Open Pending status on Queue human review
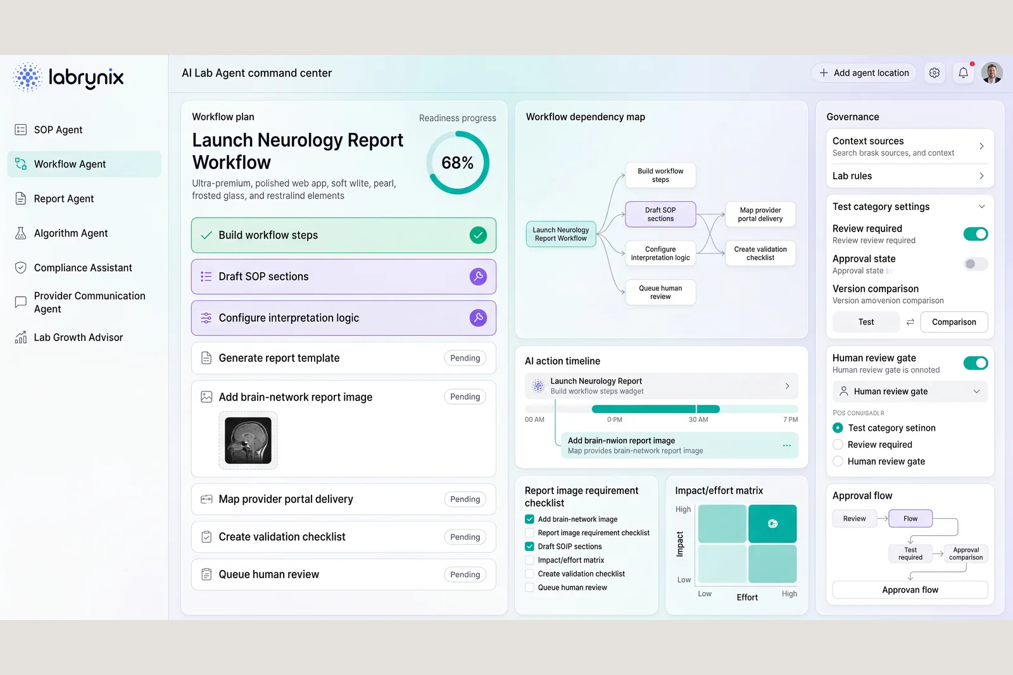The image size is (1013, 675). click(465, 574)
